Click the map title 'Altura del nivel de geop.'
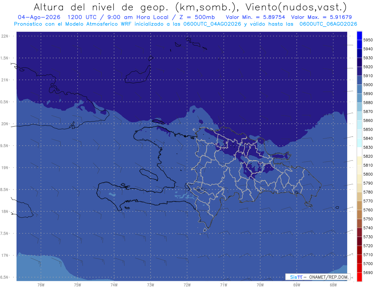The height and width of the screenshot is (289, 374). pyautogui.click(x=101, y=7)
